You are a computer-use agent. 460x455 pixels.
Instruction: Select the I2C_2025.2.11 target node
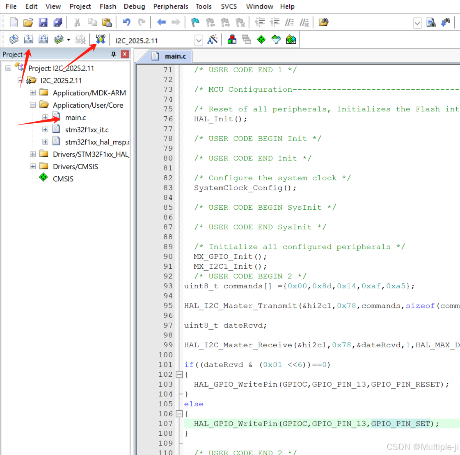(61, 81)
